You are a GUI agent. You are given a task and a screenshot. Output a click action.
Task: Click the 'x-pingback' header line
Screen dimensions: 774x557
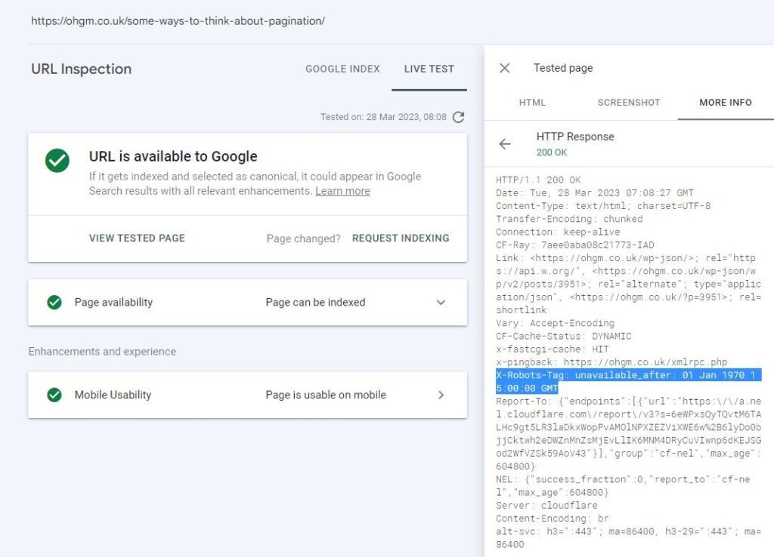click(611, 362)
